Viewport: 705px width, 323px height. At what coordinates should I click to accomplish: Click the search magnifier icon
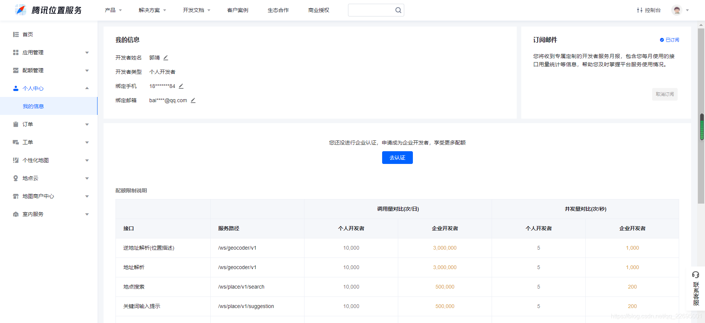click(x=398, y=10)
